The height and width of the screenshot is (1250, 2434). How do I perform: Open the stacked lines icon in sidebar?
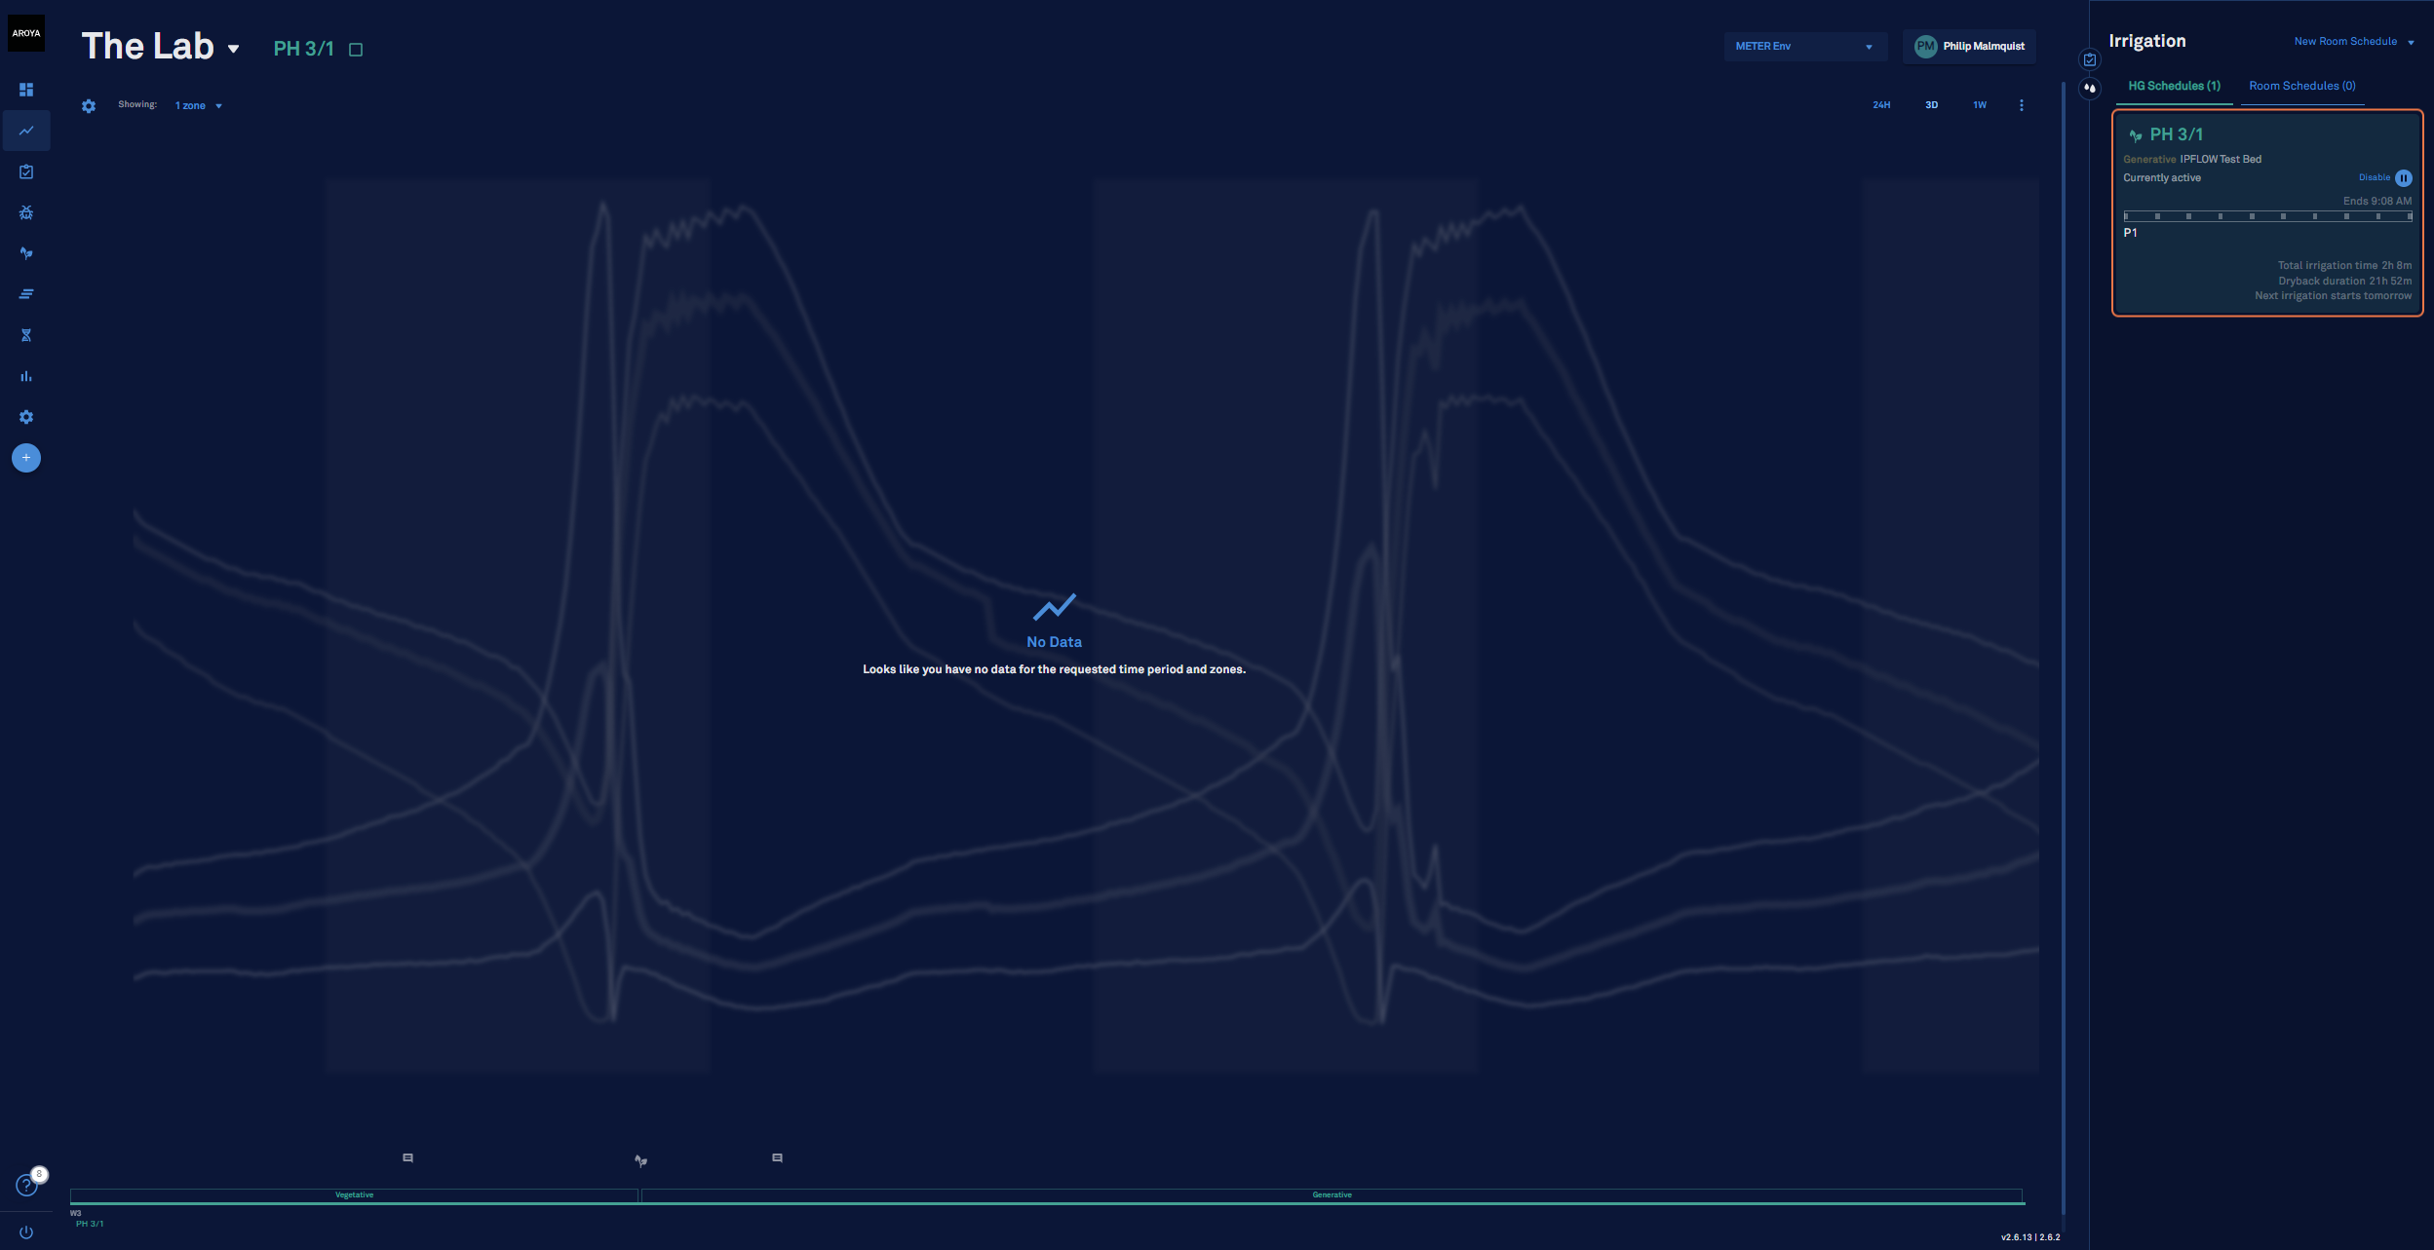[x=26, y=294]
